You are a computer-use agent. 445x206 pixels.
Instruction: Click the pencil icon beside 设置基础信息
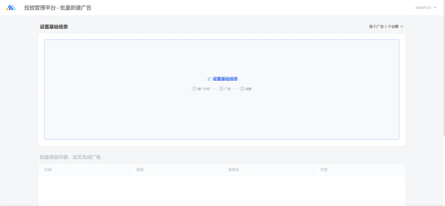[209, 79]
